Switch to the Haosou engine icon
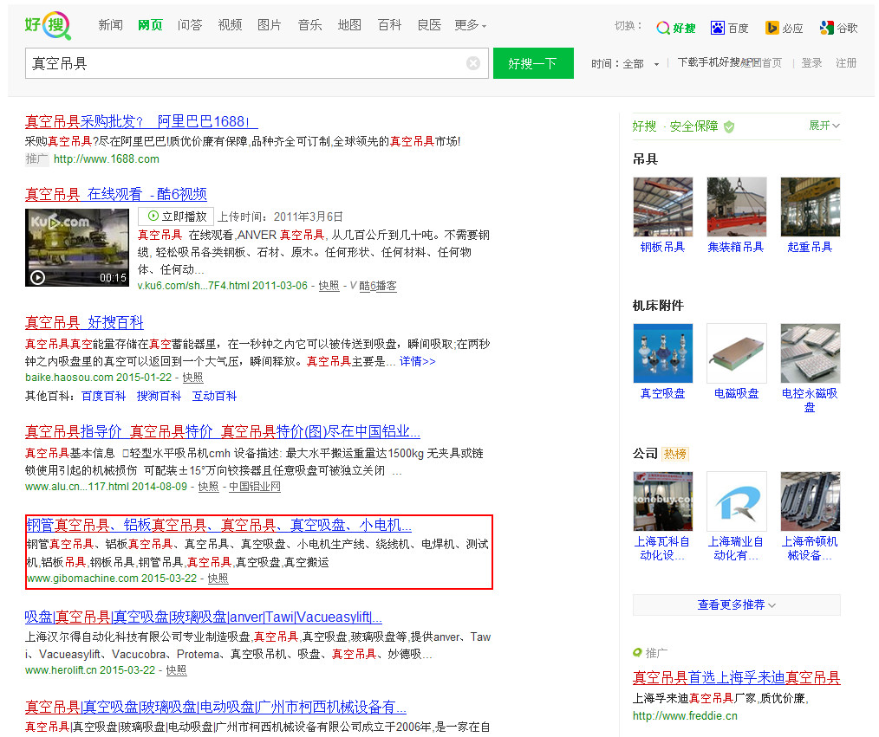 662,28
